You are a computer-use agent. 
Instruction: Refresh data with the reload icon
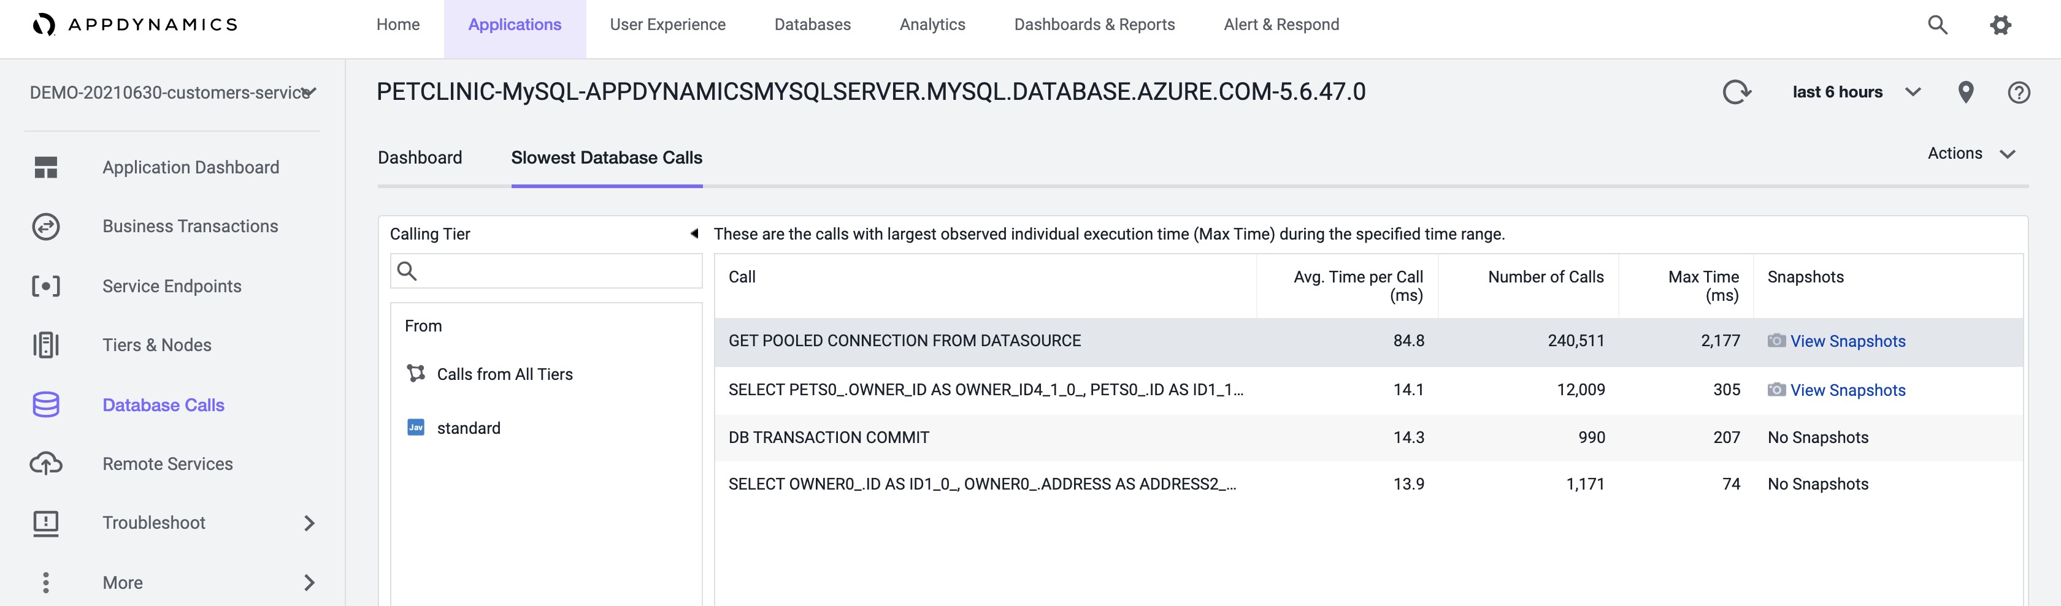tap(1736, 92)
